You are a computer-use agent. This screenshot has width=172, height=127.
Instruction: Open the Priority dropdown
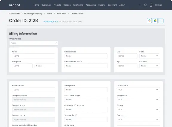tap(138, 110)
